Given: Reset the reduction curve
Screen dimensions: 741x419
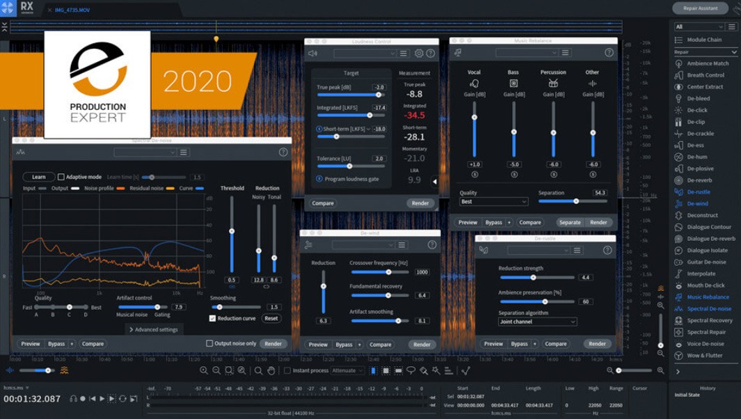Looking at the screenshot, I should 271,318.
